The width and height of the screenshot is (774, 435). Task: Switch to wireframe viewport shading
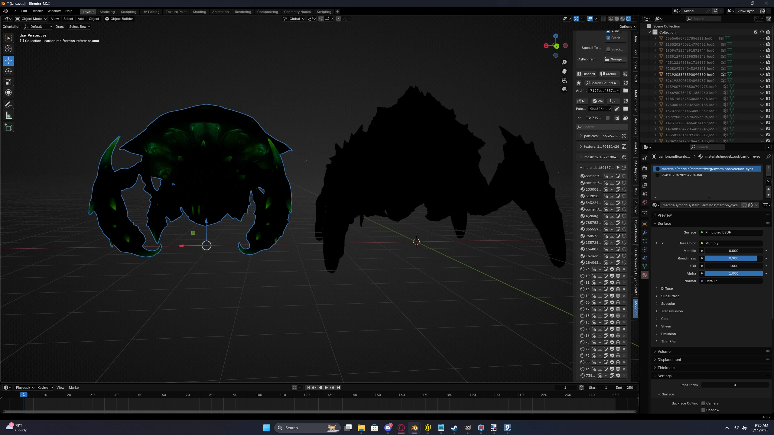pos(611,19)
